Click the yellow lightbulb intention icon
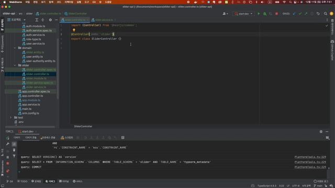The width and height of the screenshot is (335, 188). [74, 30]
